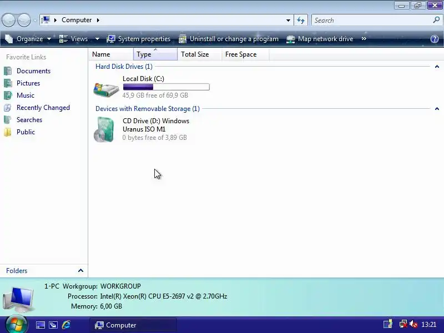Open recent pages dropdown beside Forward button
This screenshot has width=444, height=333.
tap(34, 21)
